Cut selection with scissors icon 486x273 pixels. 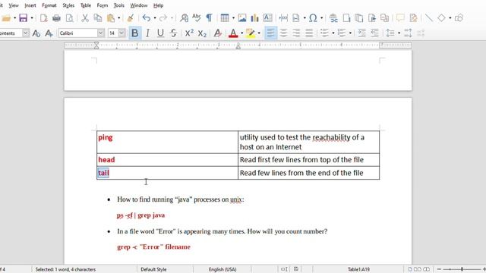(x=84, y=18)
